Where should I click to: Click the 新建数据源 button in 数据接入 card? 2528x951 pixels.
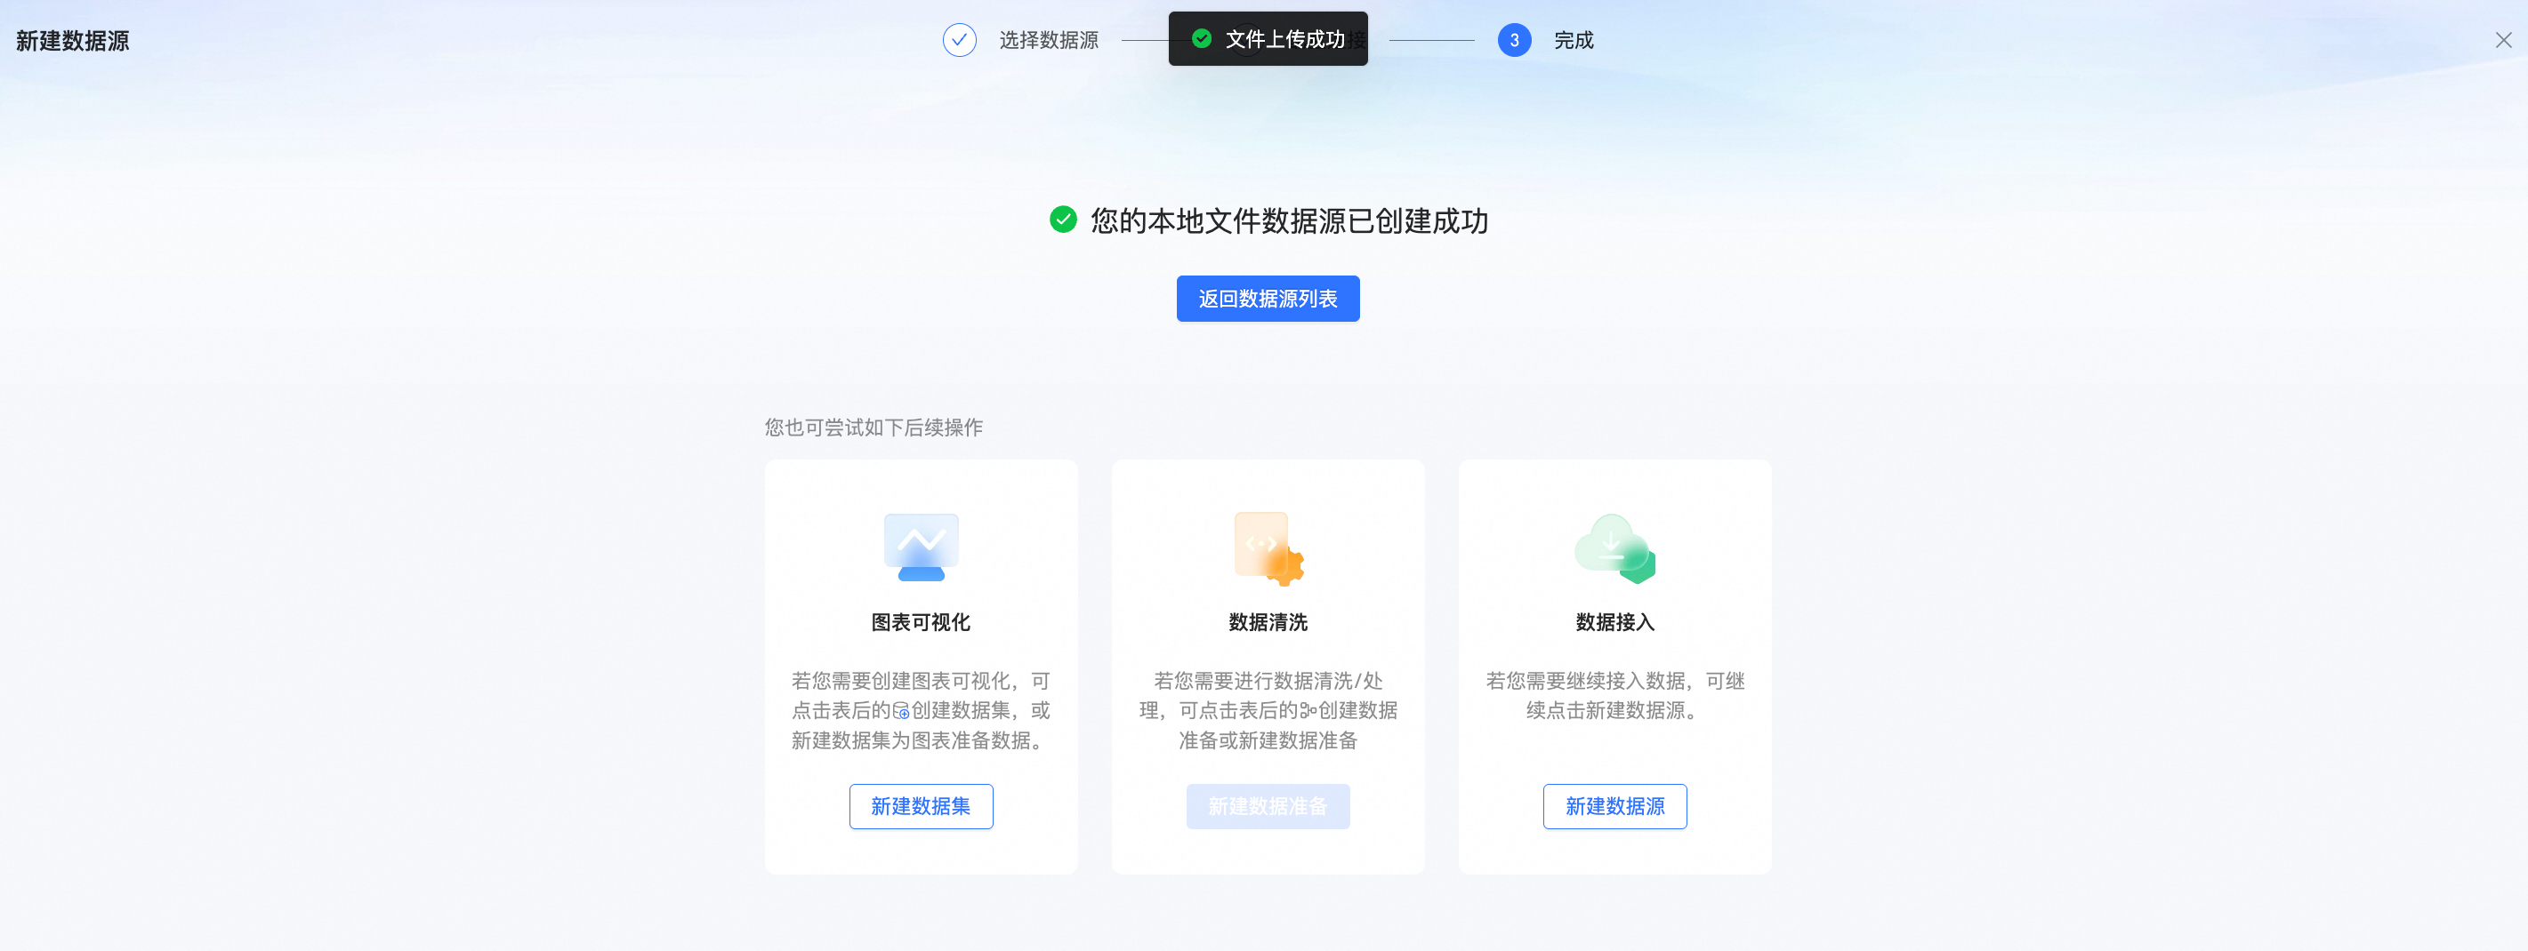click(1614, 806)
